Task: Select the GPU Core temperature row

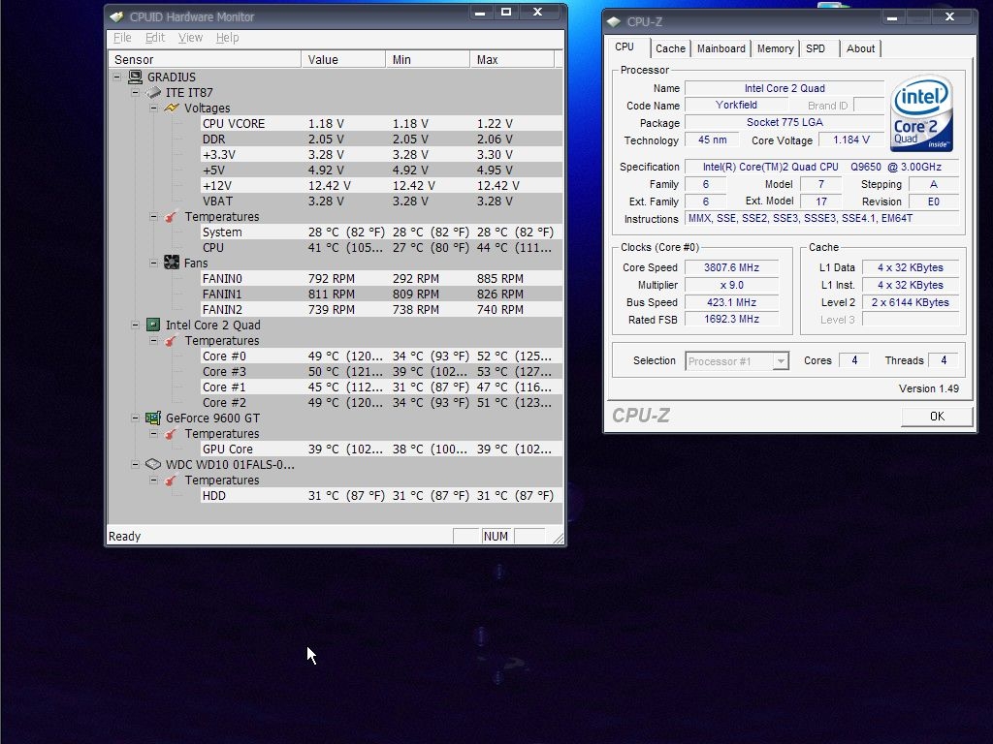Action: [x=380, y=449]
